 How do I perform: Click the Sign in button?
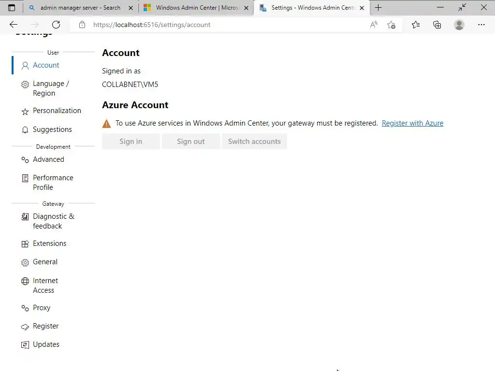[x=131, y=142]
